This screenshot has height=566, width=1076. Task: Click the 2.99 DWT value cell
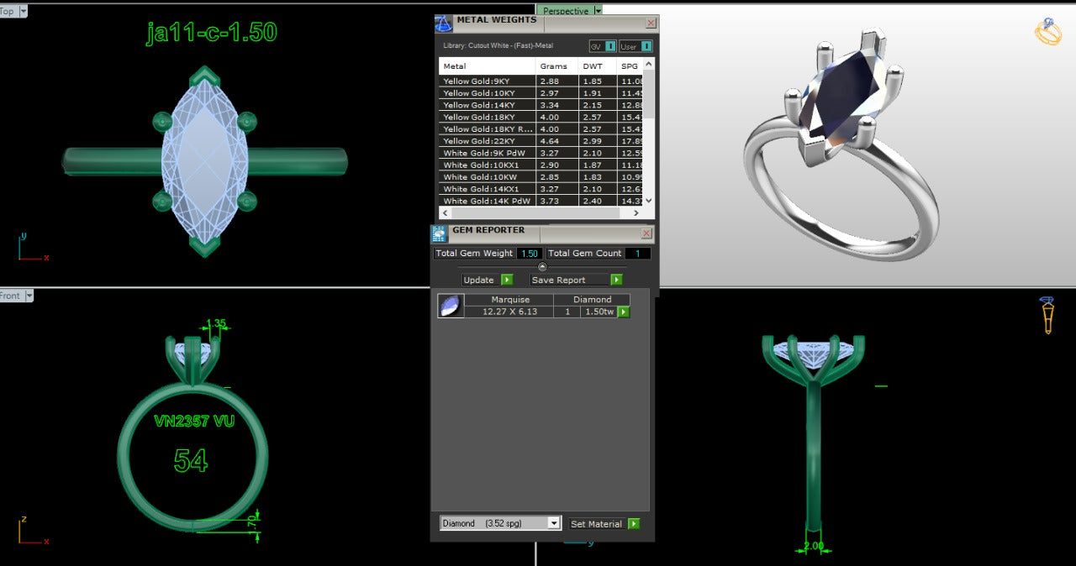point(597,141)
